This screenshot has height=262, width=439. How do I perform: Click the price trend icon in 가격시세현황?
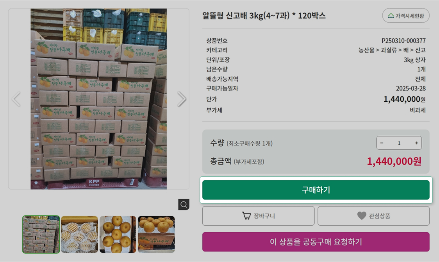point(391,16)
